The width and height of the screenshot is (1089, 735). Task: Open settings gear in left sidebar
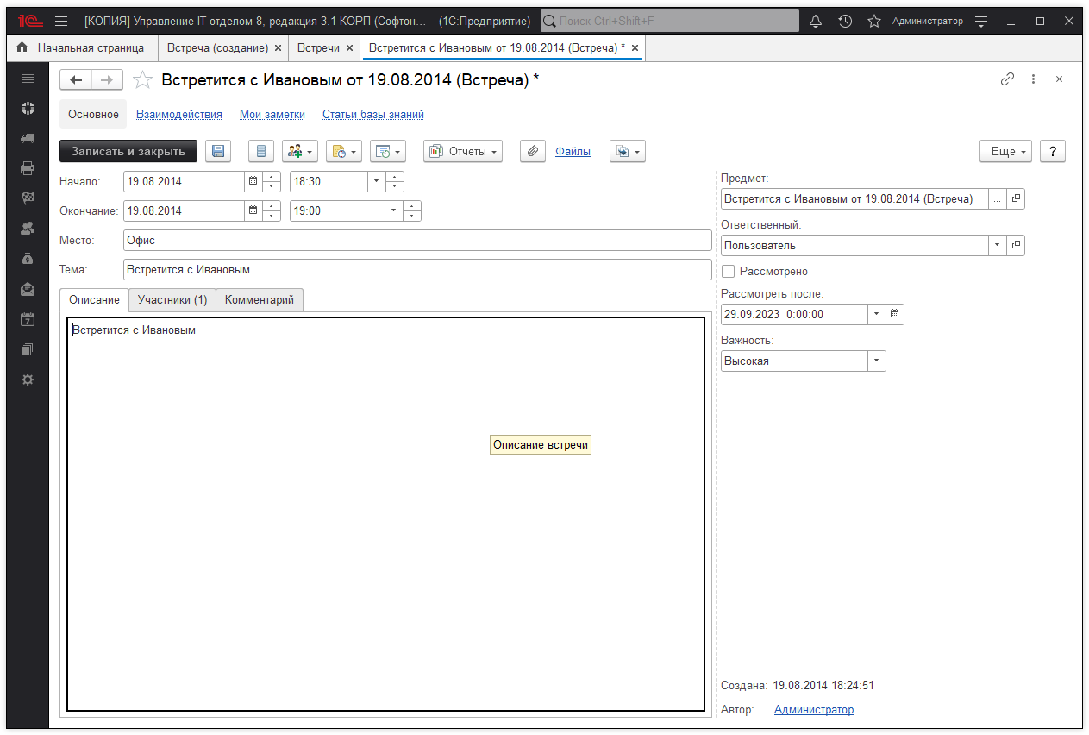(x=28, y=380)
